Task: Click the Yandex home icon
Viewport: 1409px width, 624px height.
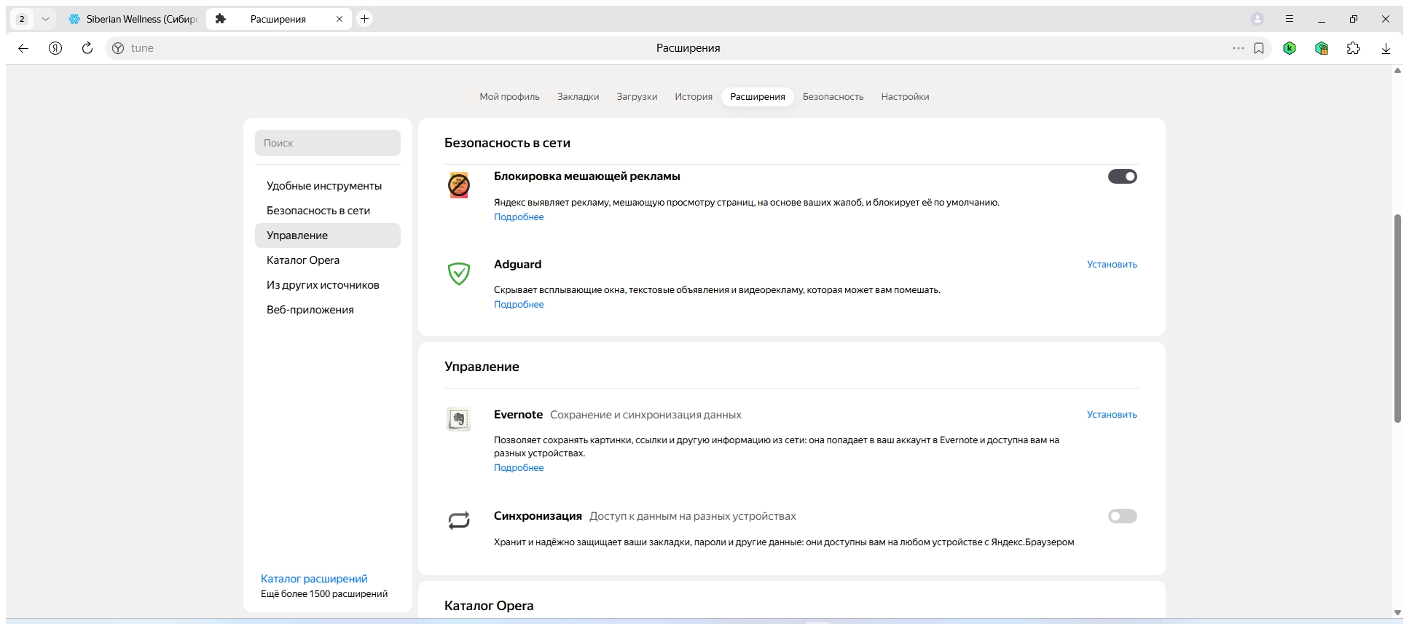Action: (55, 48)
